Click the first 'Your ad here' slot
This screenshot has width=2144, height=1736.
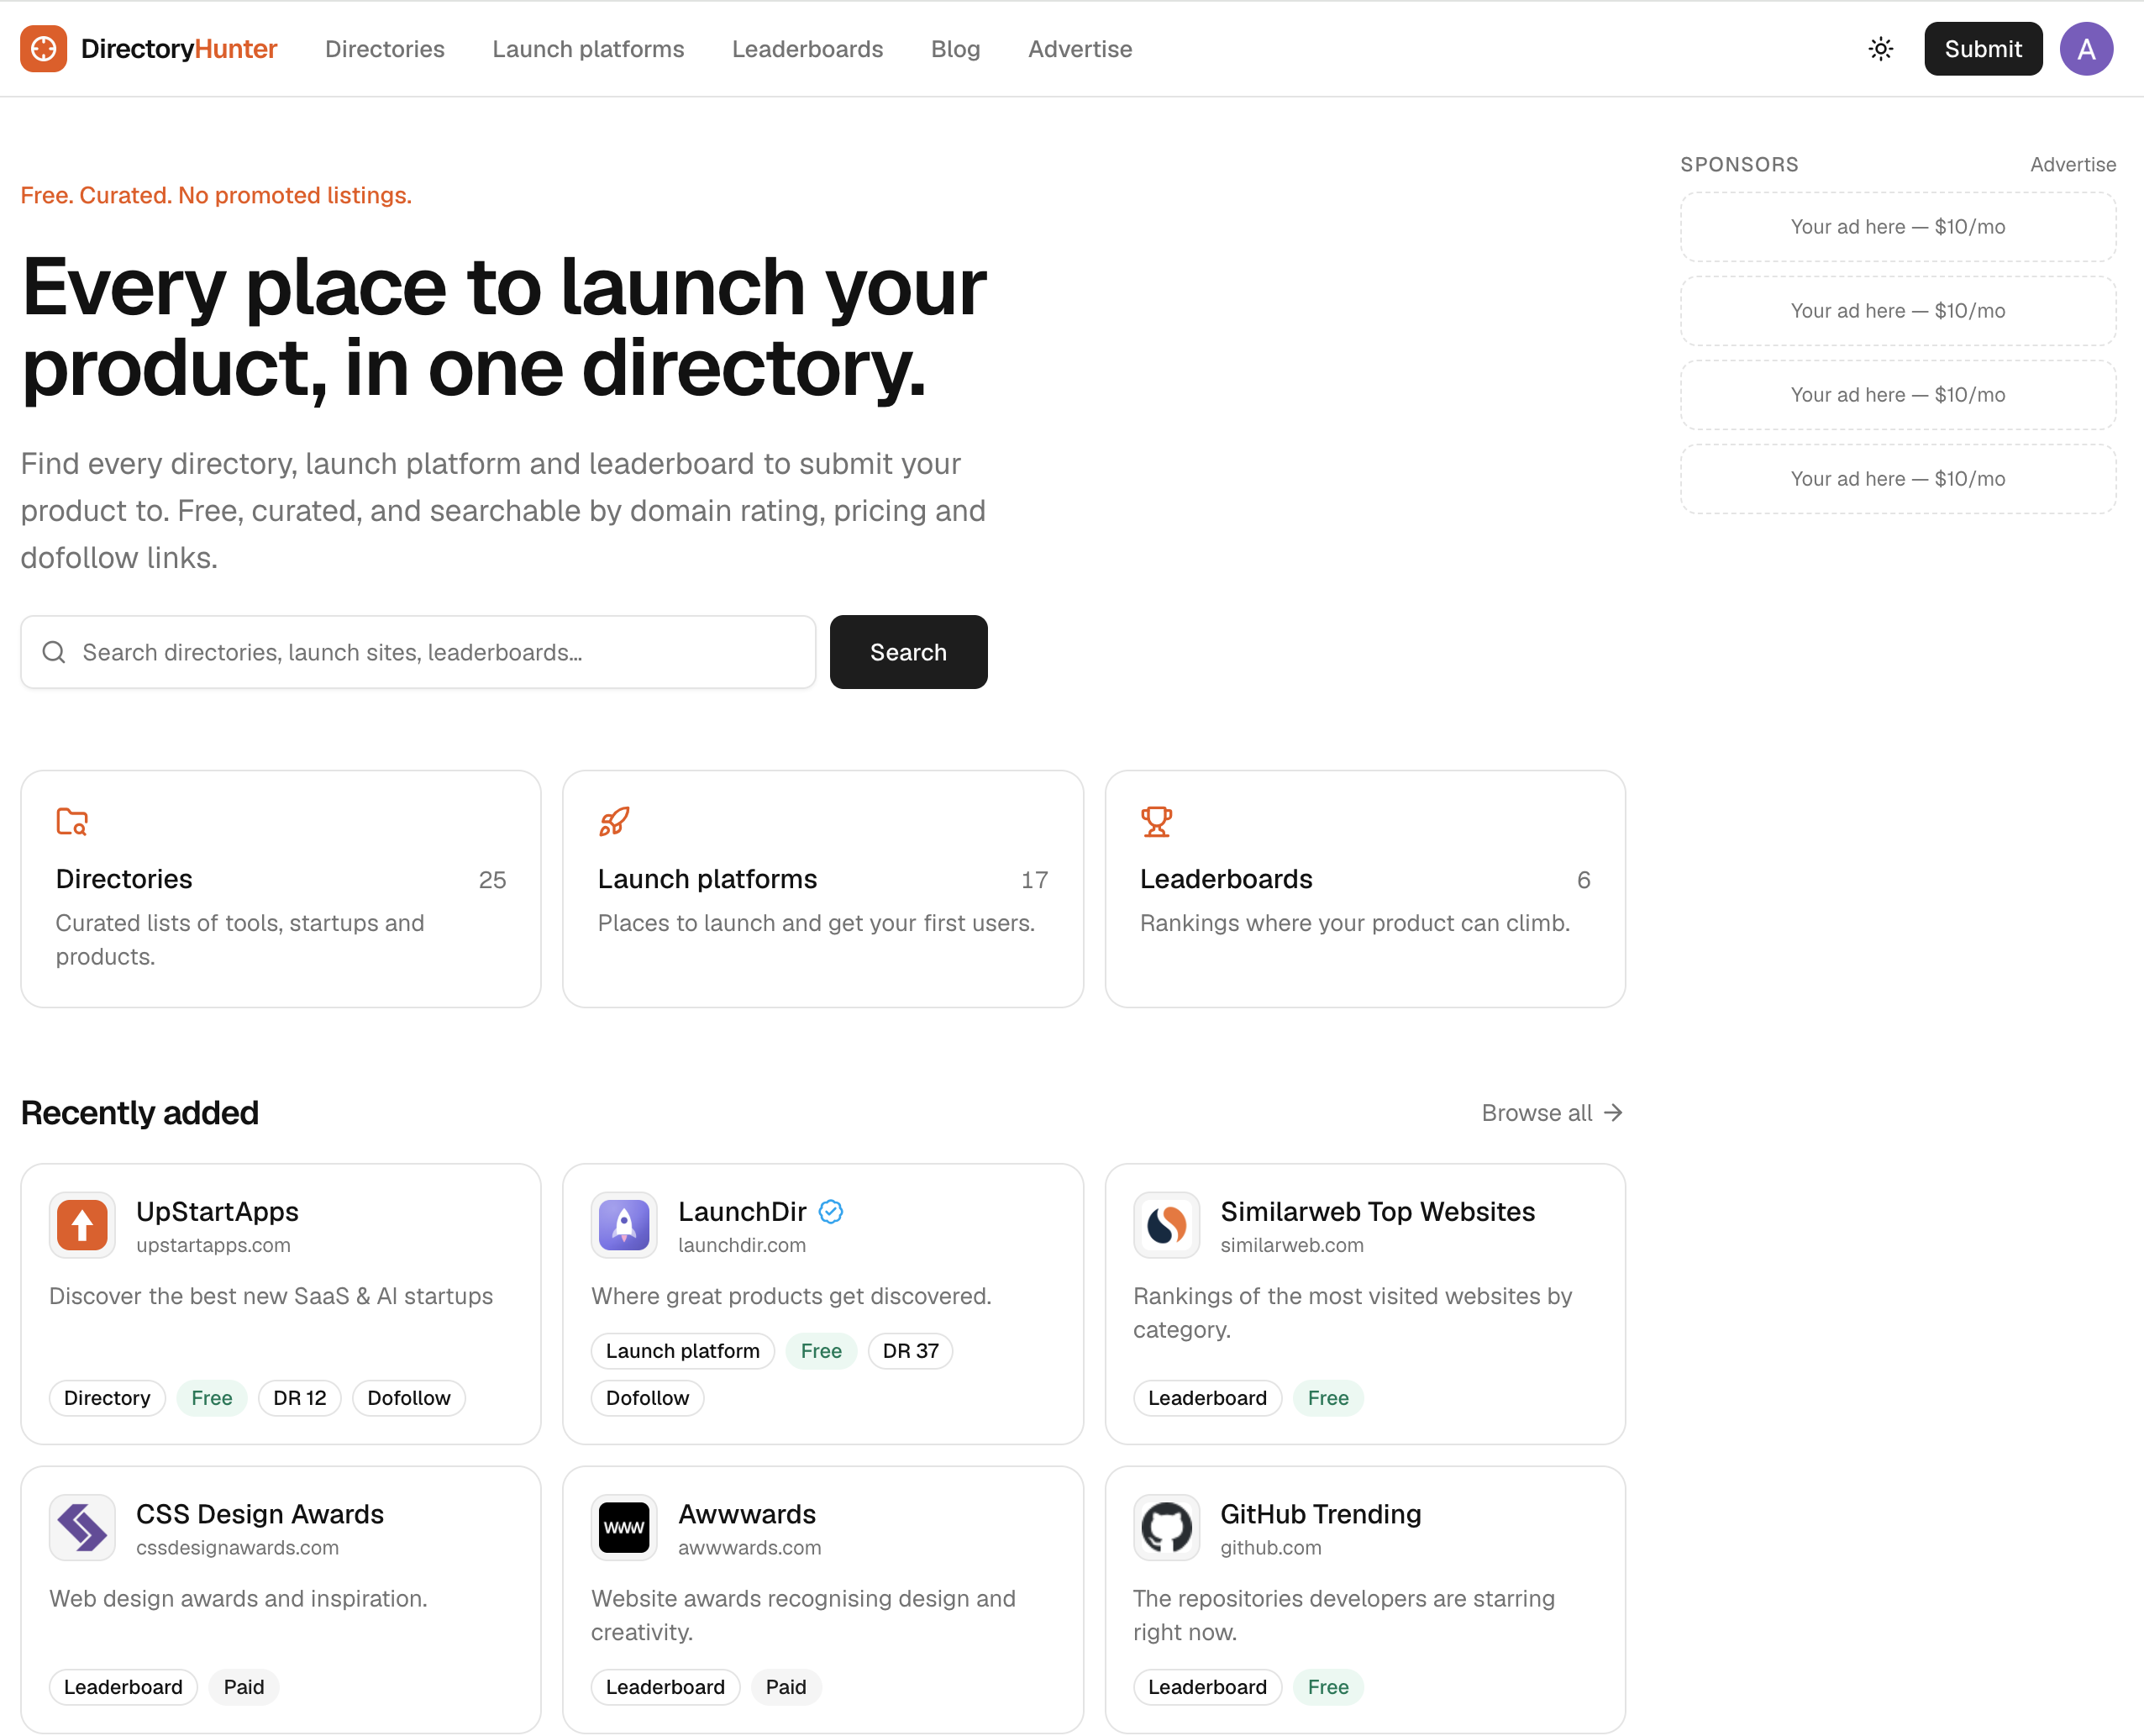point(1897,227)
